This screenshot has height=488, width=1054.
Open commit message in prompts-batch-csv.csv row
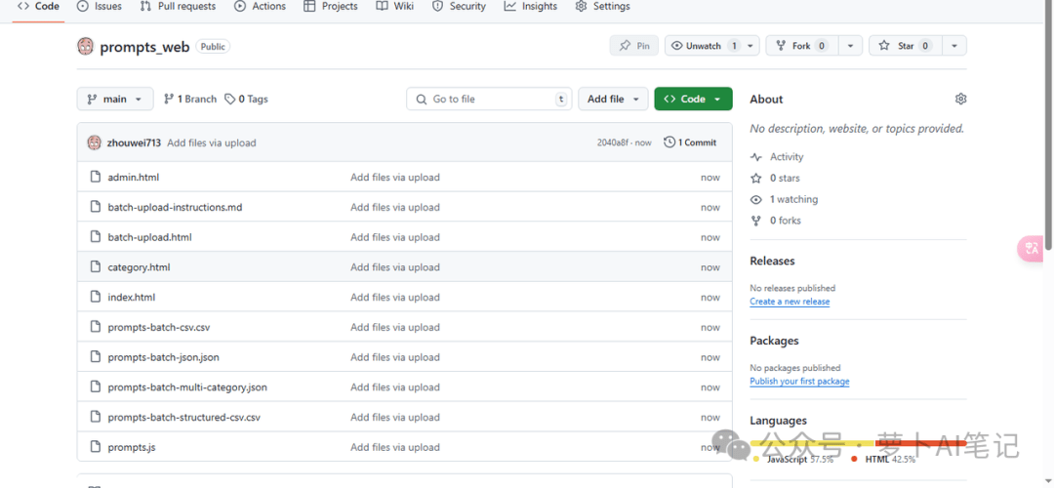395,327
